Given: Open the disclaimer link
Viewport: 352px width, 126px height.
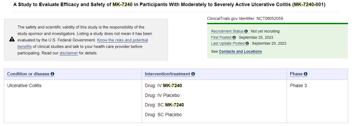Looking at the screenshot, I should point(69,53).
